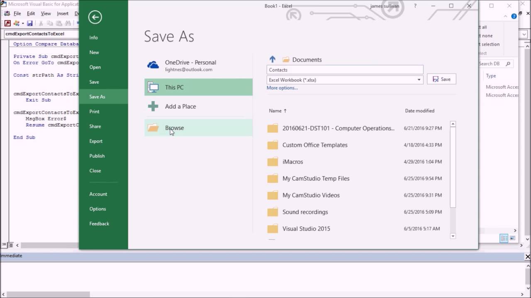Image resolution: width=531 pixels, height=298 pixels.
Task: Click More options link
Action: pos(282,88)
